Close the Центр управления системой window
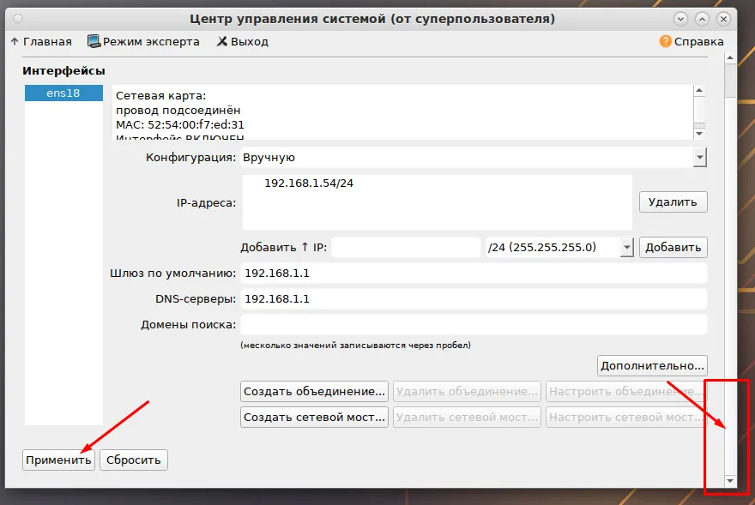The image size is (755, 505). [x=723, y=19]
